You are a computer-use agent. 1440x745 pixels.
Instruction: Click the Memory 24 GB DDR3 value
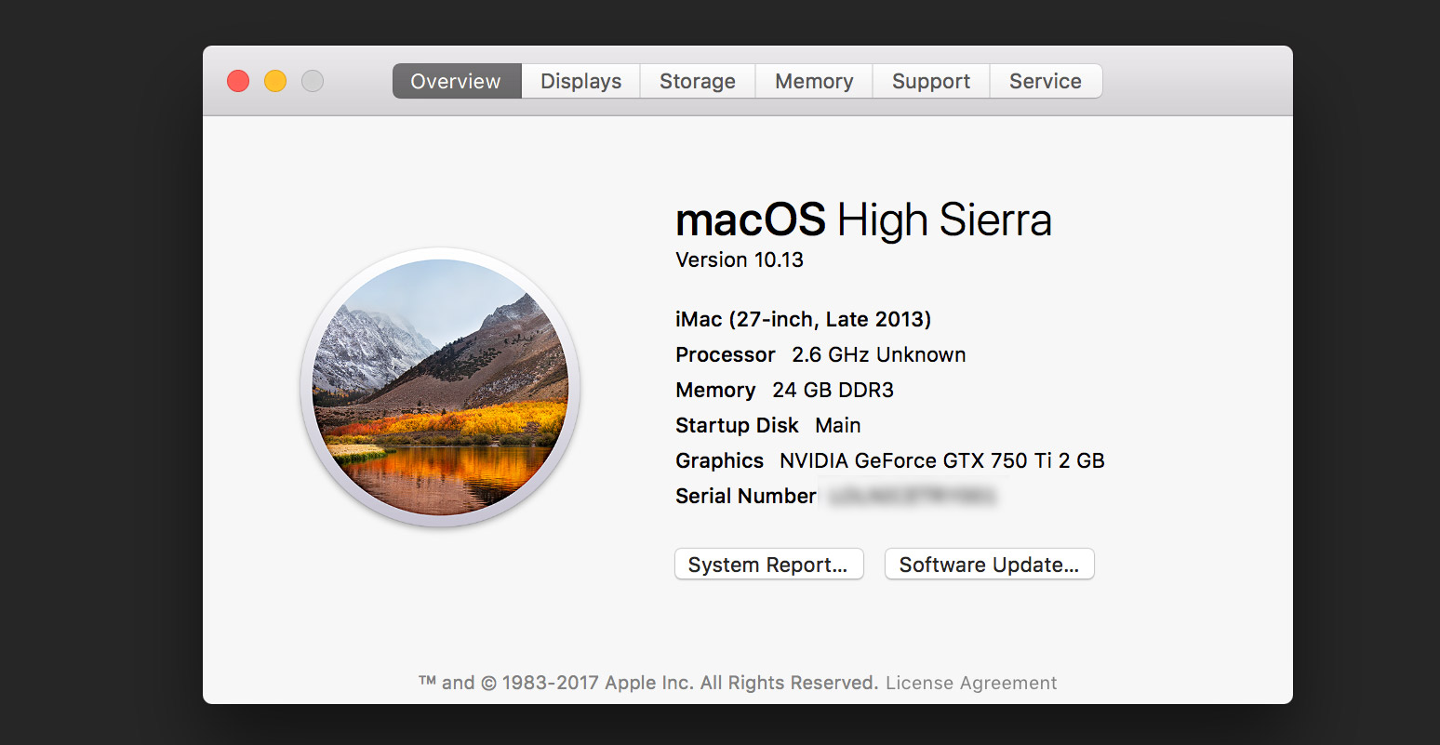833,390
